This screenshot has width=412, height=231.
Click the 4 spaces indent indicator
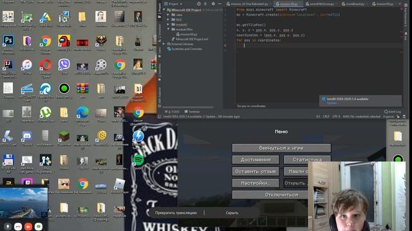pos(388,116)
